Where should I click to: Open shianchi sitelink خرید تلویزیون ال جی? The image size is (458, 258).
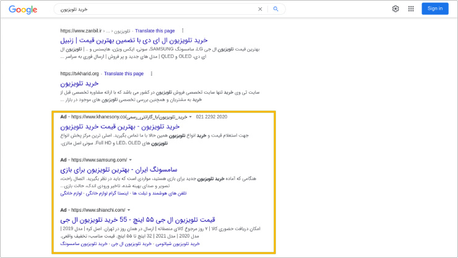tap(131, 244)
